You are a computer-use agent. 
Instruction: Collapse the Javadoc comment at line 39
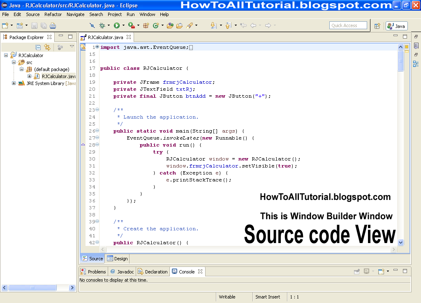coord(97,221)
